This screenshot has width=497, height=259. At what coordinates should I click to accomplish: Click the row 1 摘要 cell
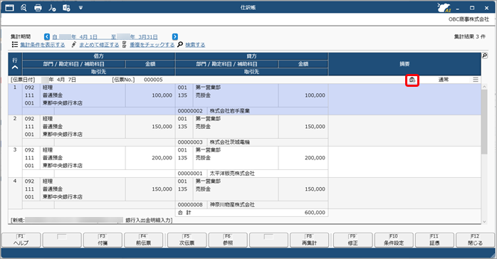(x=404, y=99)
